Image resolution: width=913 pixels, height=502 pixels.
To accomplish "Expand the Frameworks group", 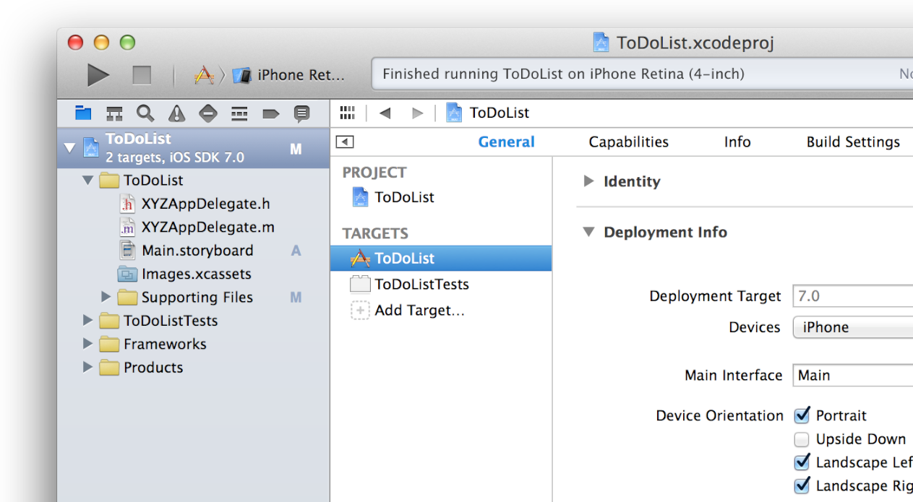I will pos(87,343).
